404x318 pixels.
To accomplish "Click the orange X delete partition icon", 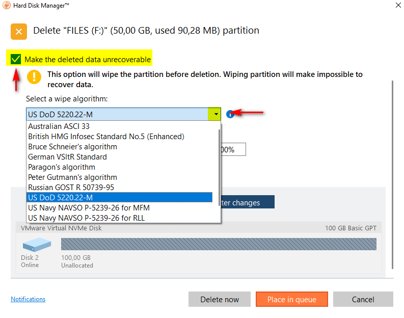I will [19, 32].
